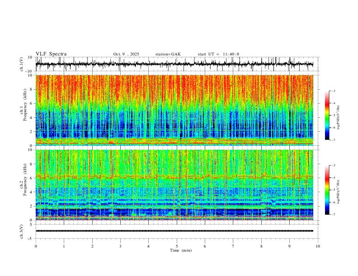Click the 'VLF Spectra' title text

(x=51, y=54)
